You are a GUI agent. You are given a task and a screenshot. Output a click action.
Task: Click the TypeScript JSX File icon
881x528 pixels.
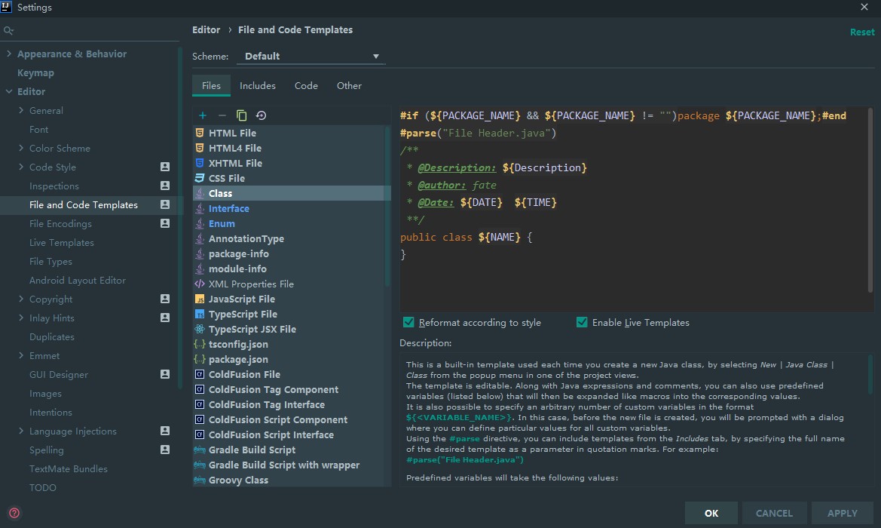(200, 329)
